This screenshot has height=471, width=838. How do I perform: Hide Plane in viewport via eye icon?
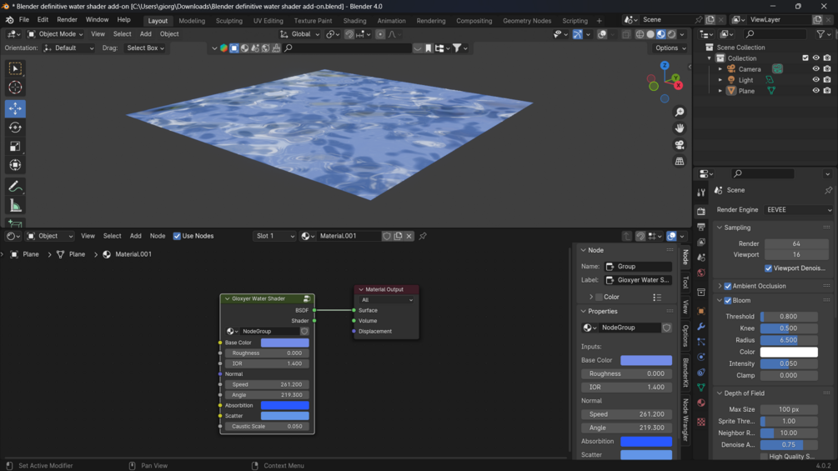[x=815, y=91]
